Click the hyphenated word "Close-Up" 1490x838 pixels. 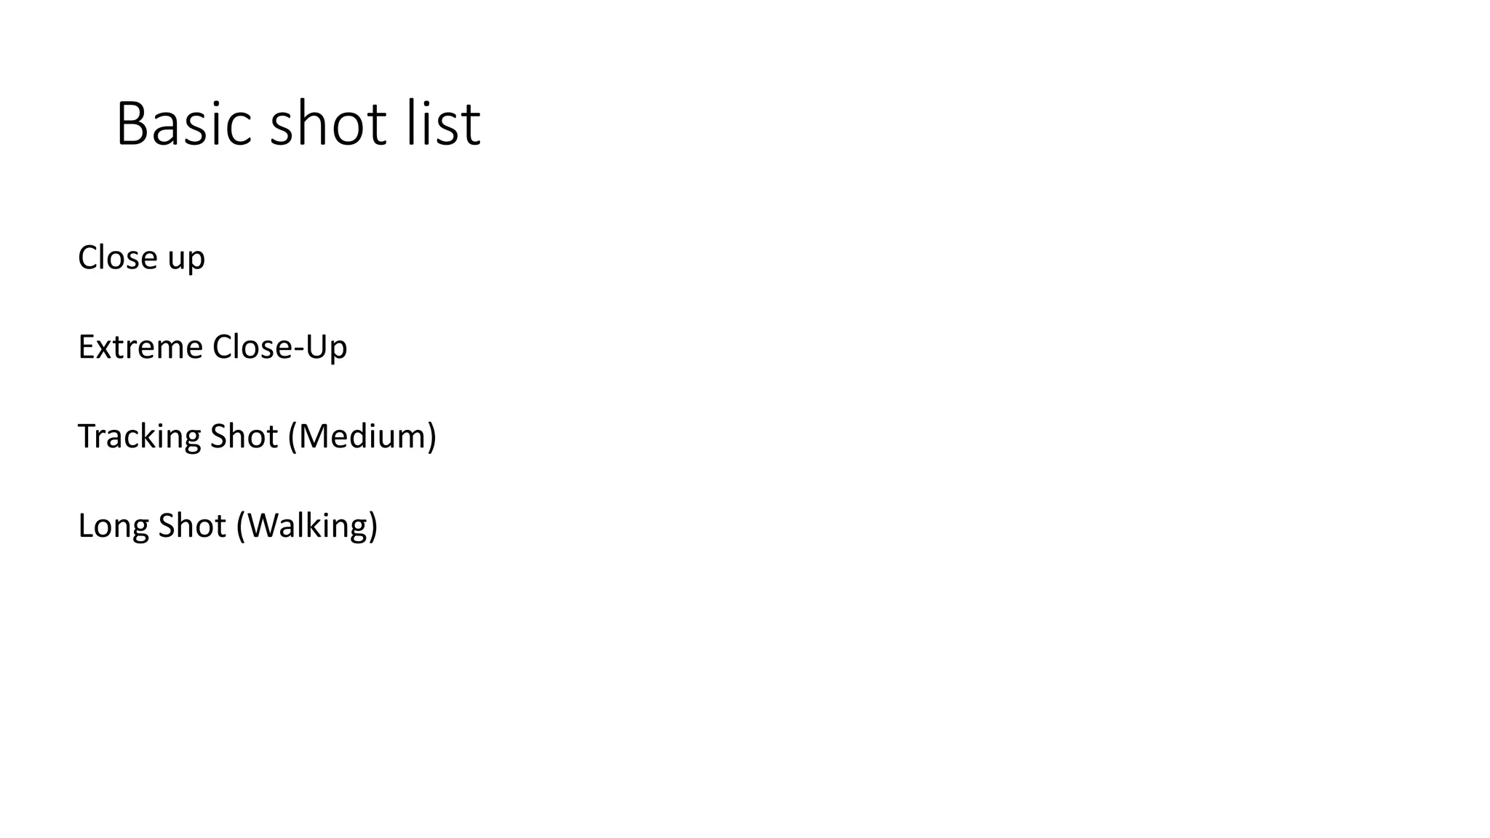(279, 347)
